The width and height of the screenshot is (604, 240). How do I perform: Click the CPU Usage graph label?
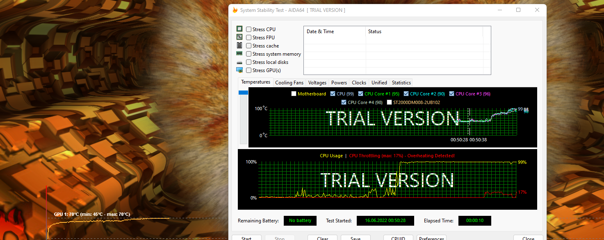pyautogui.click(x=331, y=156)
